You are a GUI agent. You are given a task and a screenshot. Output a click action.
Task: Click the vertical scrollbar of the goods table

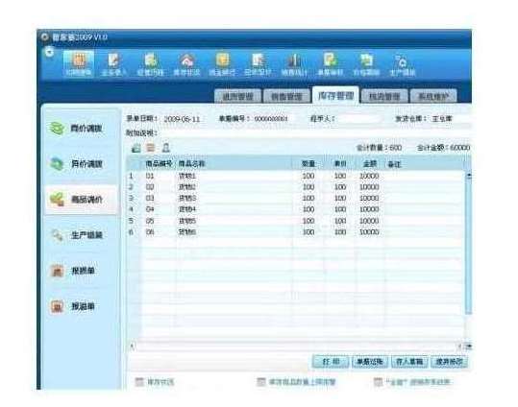[x=469, y=243]
